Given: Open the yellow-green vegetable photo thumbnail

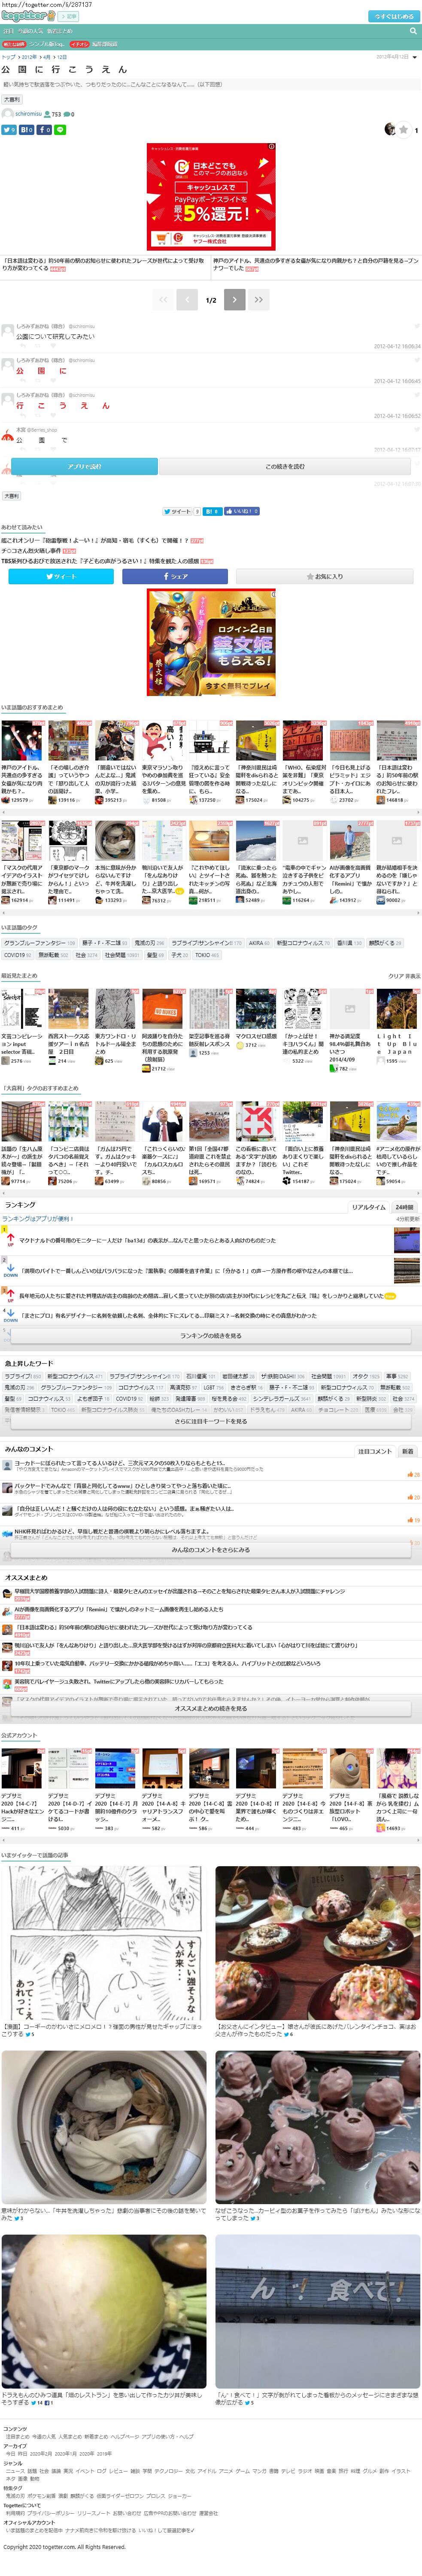Looking at the screenshot, I should pyautogui.click(x=104, y=2313).
